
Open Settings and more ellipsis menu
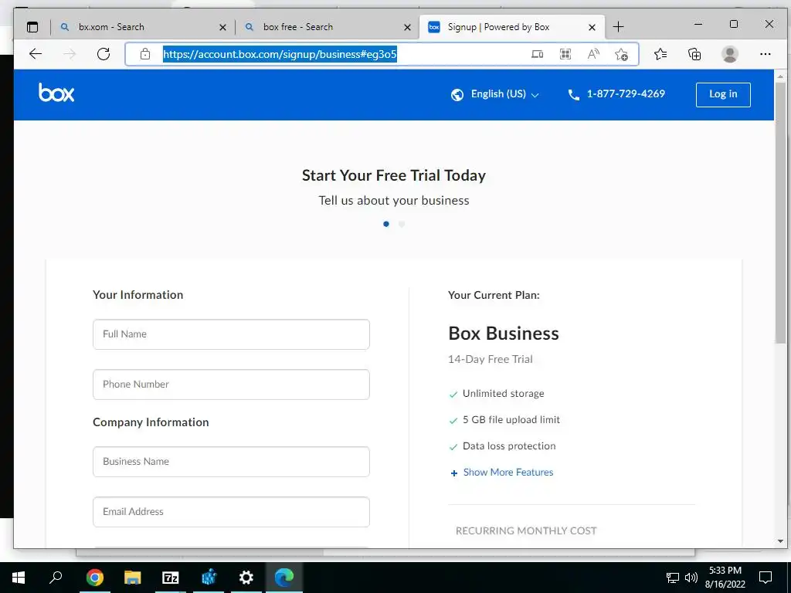766,54
